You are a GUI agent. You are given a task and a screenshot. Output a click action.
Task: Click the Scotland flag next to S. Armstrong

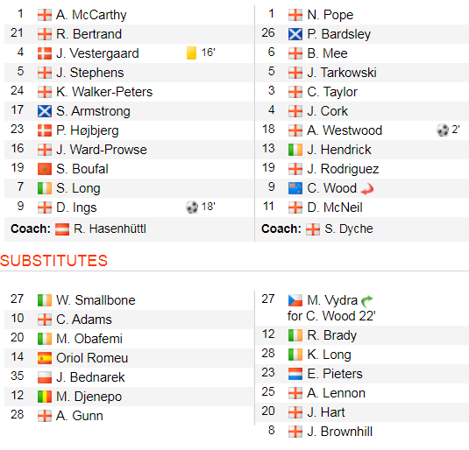[x=45, y=111]
